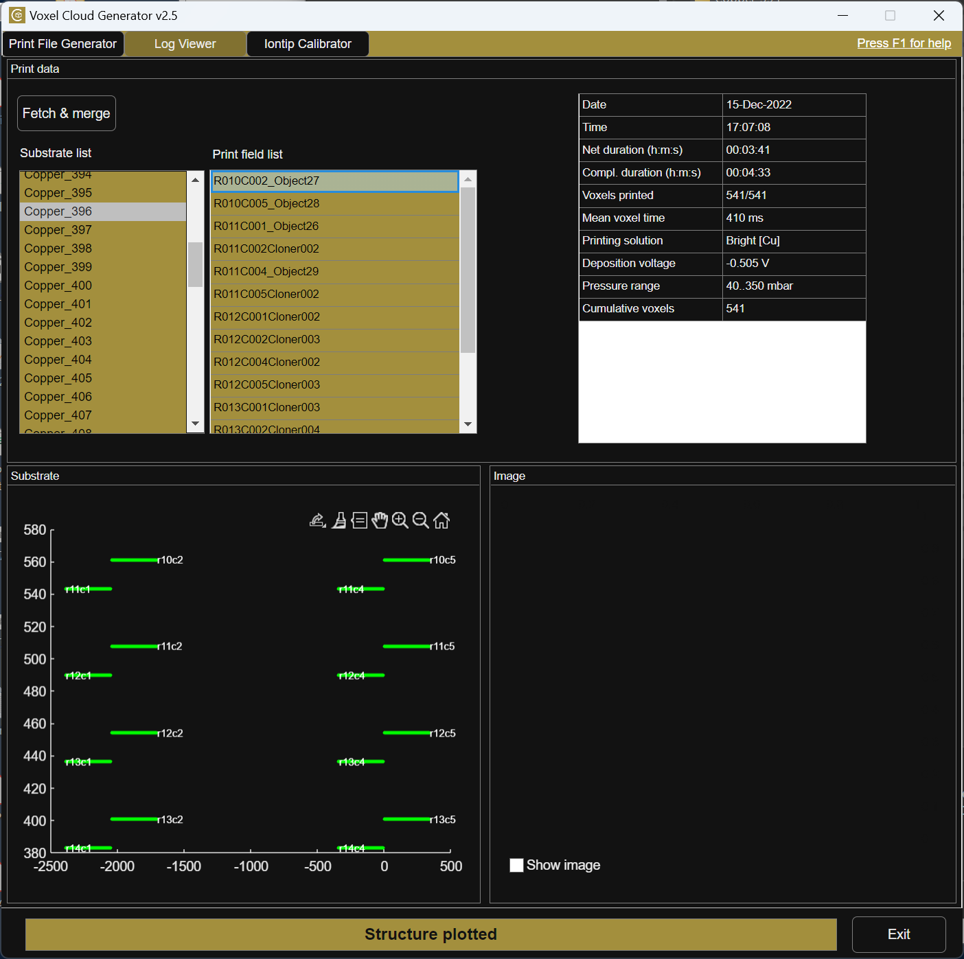The image size is (964, 959).
Task: Select R013C001Cloner003 print field
Action: pyautogui.click(x=334, y=408)
